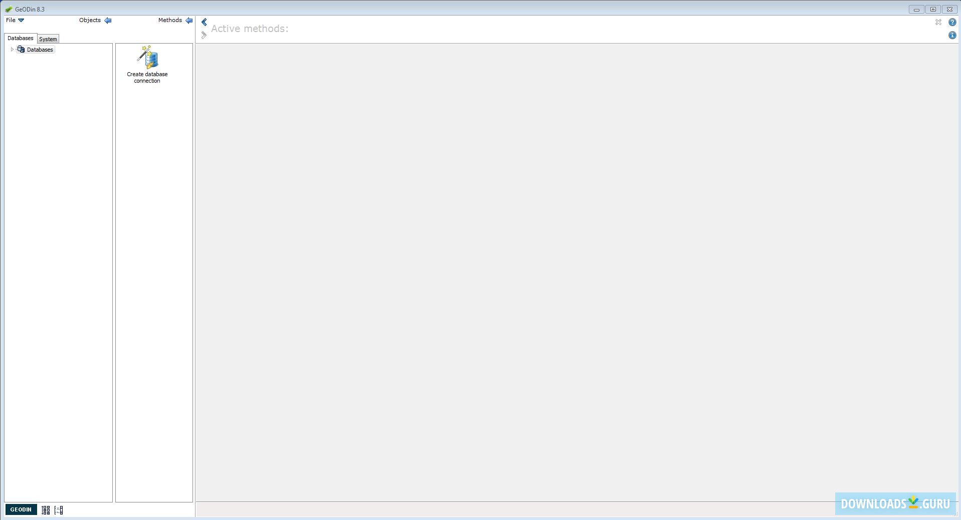Screen dimensions: 961x520
Task: Go forward with the gray right chevron
Action: (204, 35)
